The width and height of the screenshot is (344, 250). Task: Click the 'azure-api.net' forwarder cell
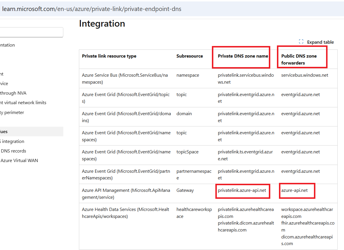coord(294,190)
